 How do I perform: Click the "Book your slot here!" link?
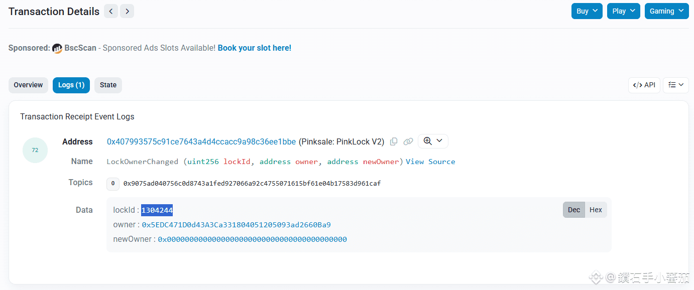254,48
